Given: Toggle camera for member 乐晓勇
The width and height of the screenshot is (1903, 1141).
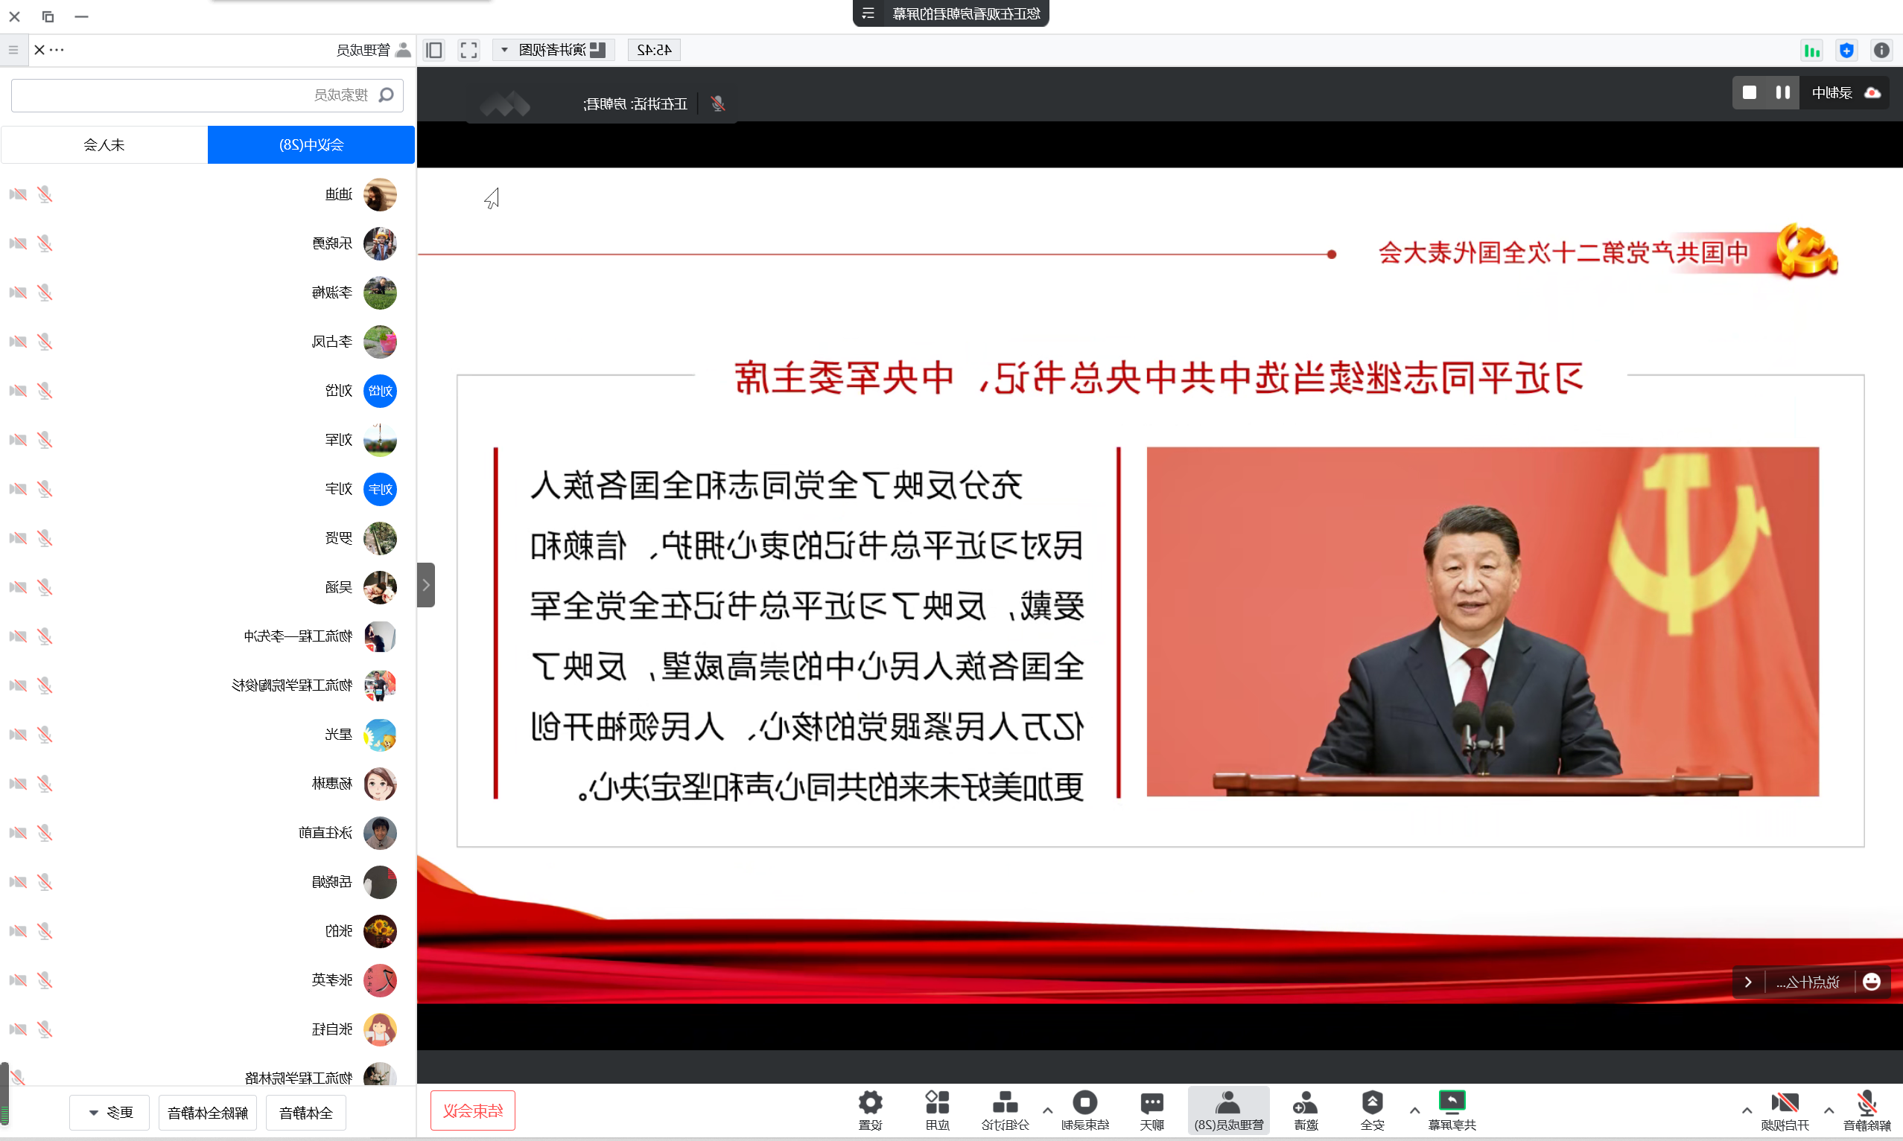Looking at the screenshot, I should pos(18,243).
